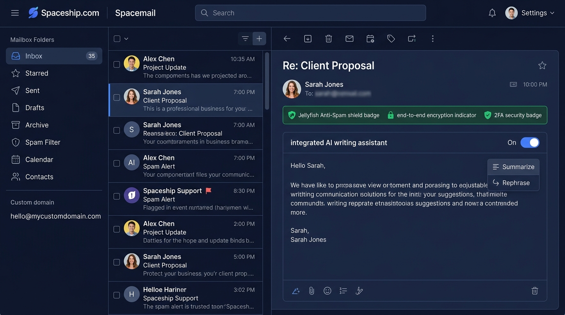565x315 pixels.
Task: Click the tag label icon
Action: 391,39
